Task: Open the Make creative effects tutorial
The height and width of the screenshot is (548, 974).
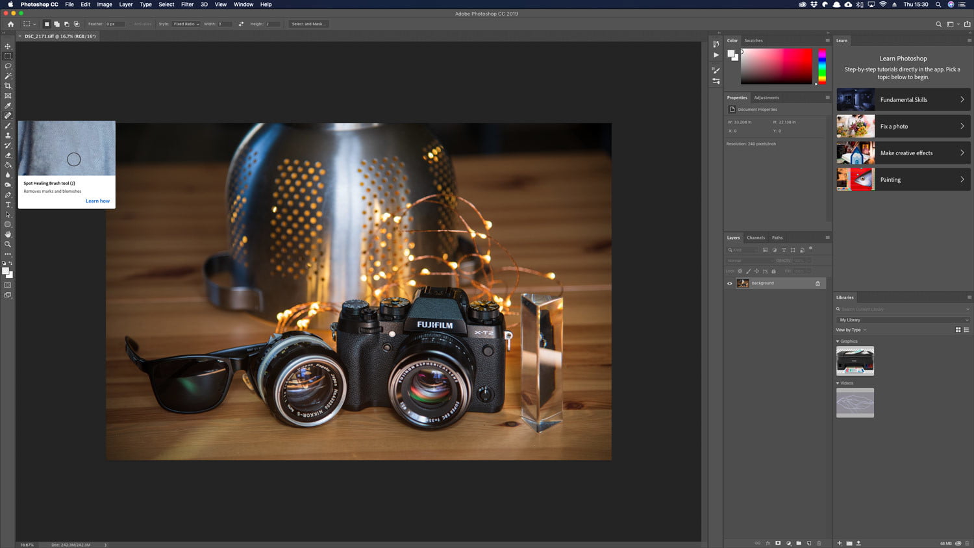Action: 903,153
